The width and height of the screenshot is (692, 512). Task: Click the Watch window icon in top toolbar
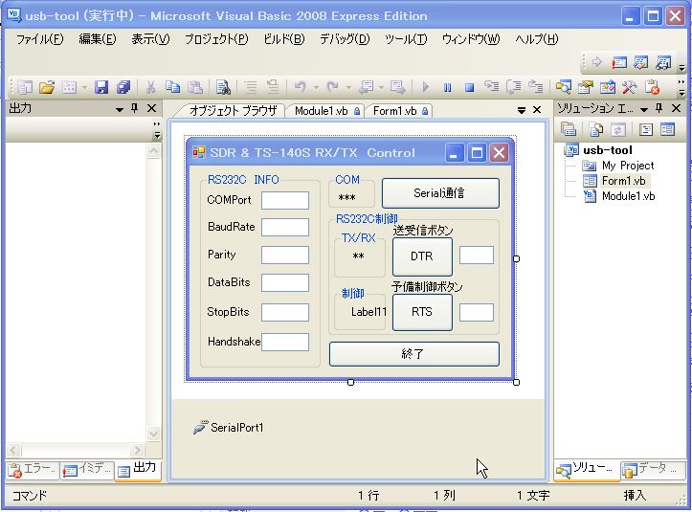pos(663,62)
